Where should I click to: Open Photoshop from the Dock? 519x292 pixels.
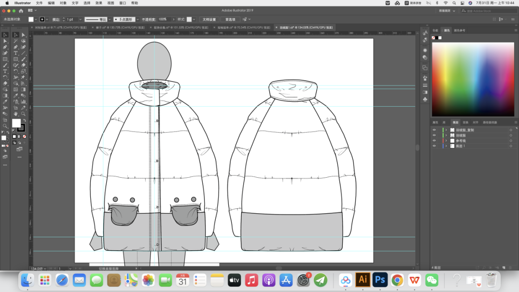(380, 280)
